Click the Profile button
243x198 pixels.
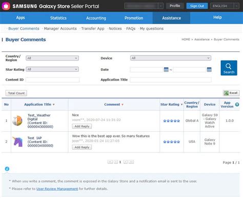(175, 6)
